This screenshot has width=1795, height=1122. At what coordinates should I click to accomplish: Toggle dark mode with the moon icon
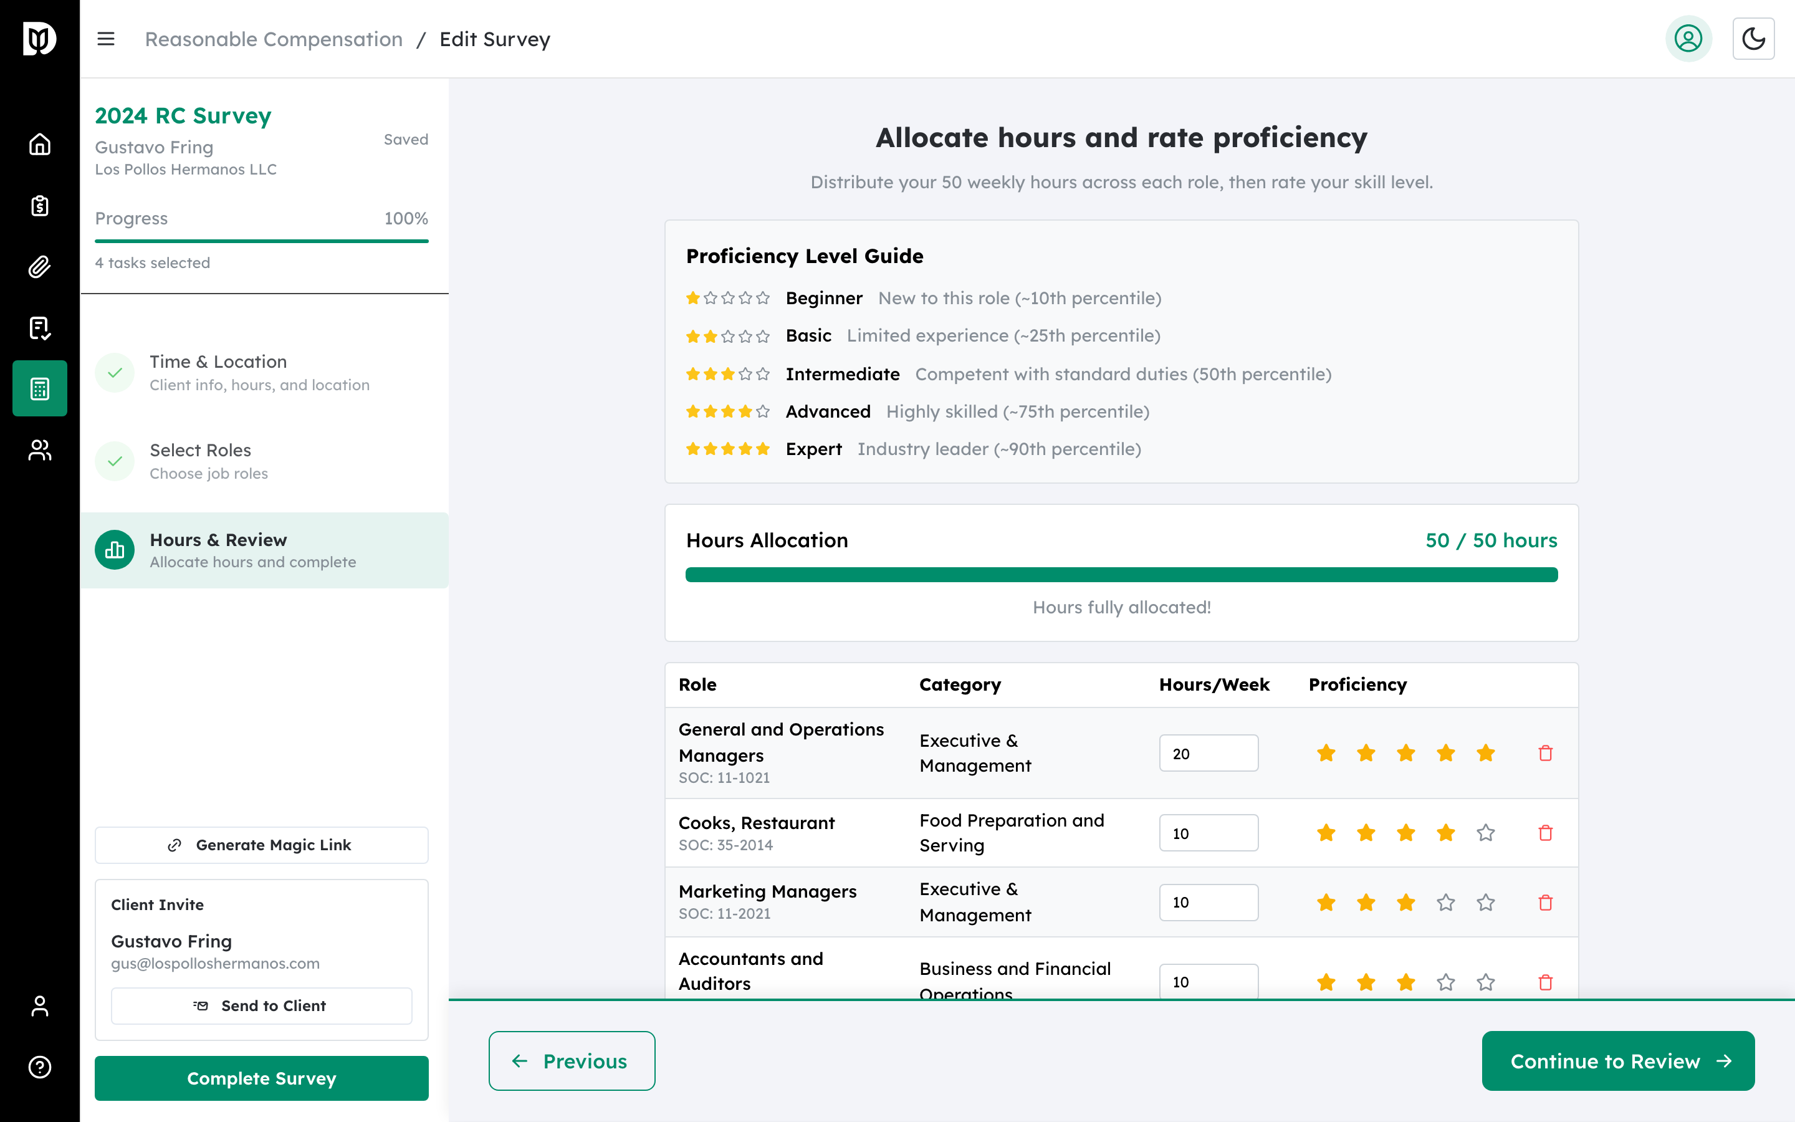(x=1753, y=39)
